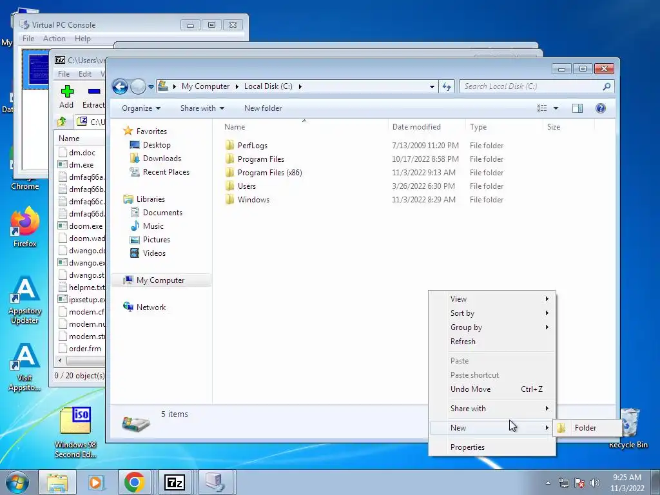Click the Forward arrow in Explorer

(x=138, y=87)
